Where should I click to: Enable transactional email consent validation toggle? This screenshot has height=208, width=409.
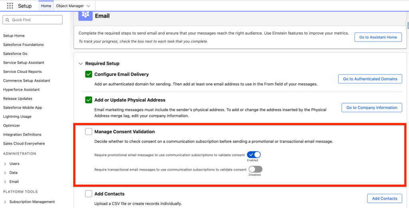[255, 169]
